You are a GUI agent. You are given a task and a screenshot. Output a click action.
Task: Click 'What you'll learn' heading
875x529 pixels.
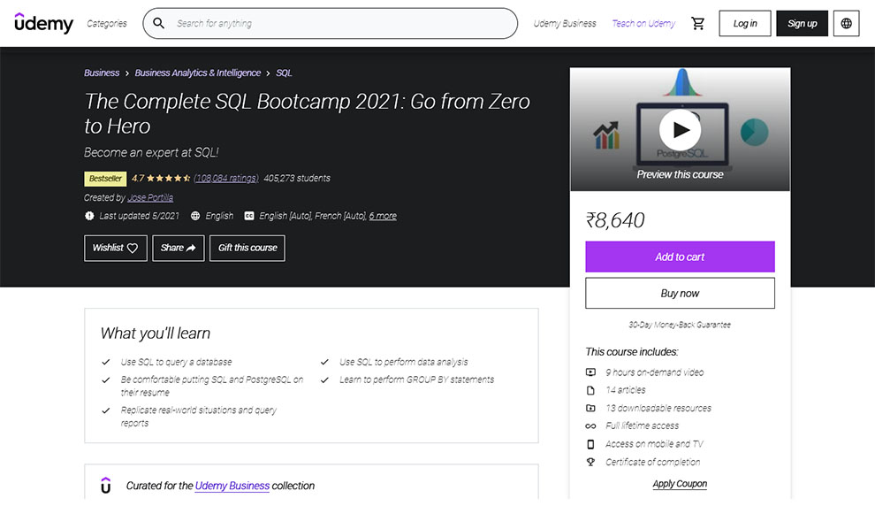(x=156, y=333)
